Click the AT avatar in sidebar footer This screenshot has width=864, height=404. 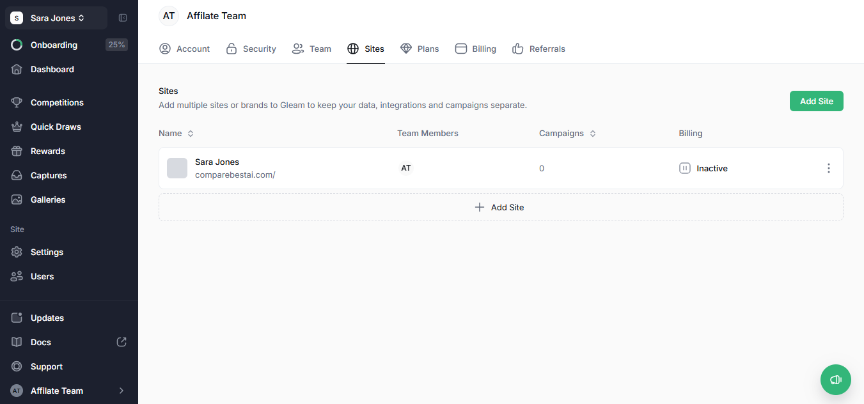point(17,391)
